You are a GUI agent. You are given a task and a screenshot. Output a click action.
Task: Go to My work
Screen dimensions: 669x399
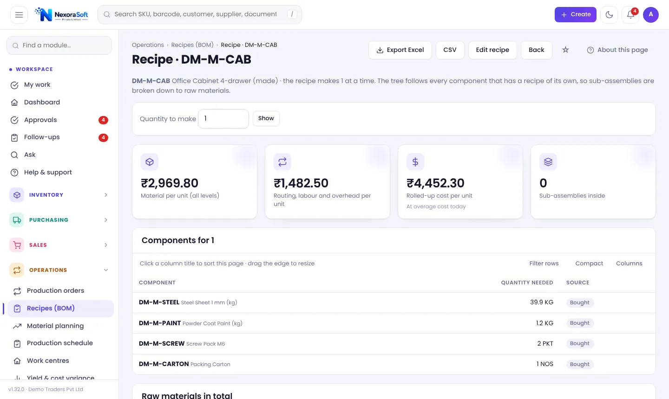click(59, 85)
